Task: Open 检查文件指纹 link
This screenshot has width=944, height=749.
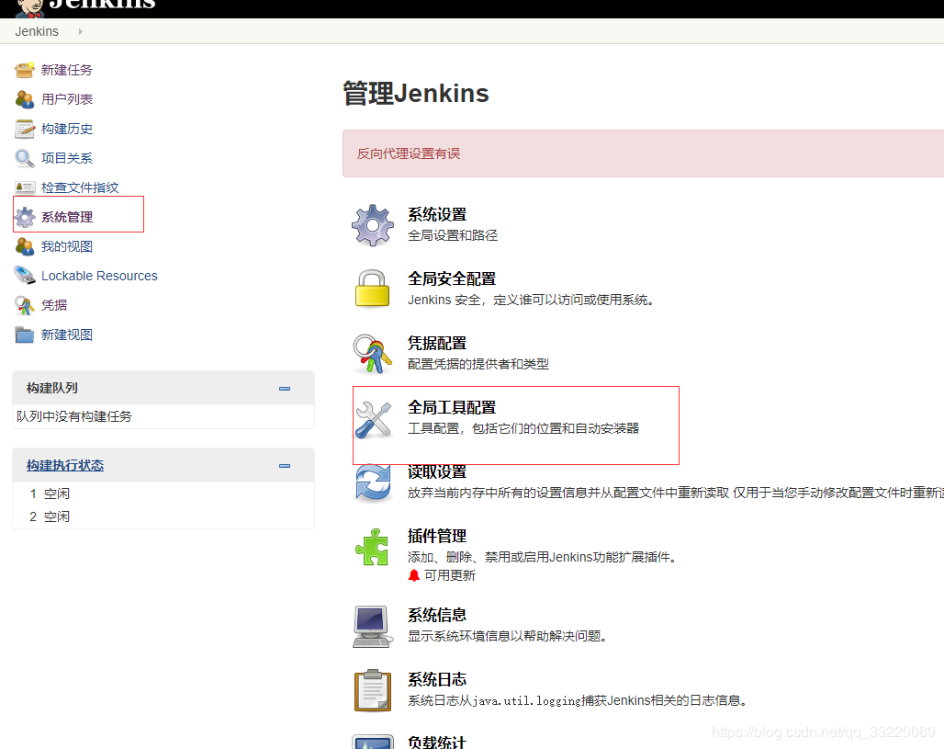Action: pos(80,187)
